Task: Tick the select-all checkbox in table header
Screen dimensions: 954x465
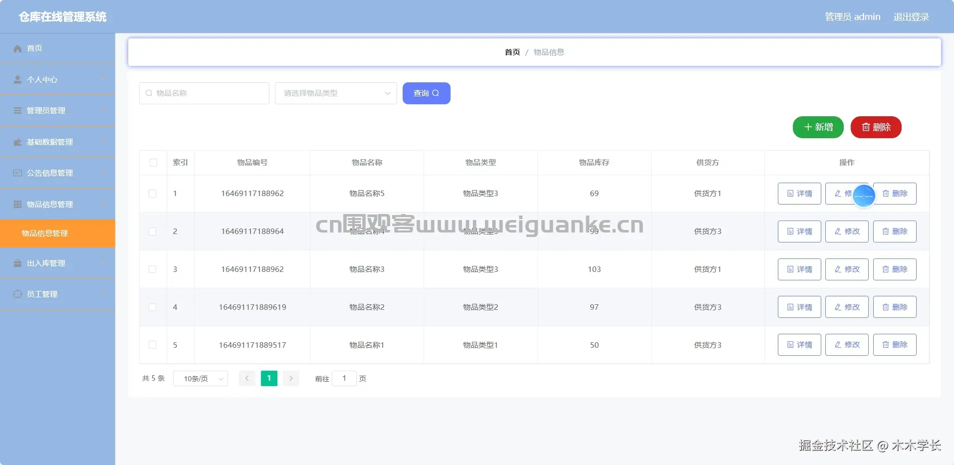Action: coord(153,163)
